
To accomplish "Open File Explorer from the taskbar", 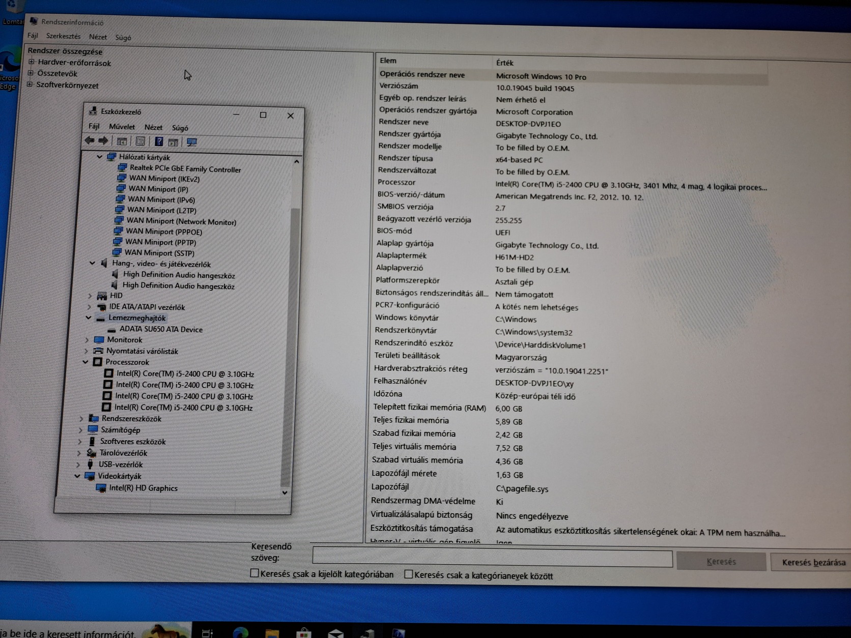I will click(272, 633).
